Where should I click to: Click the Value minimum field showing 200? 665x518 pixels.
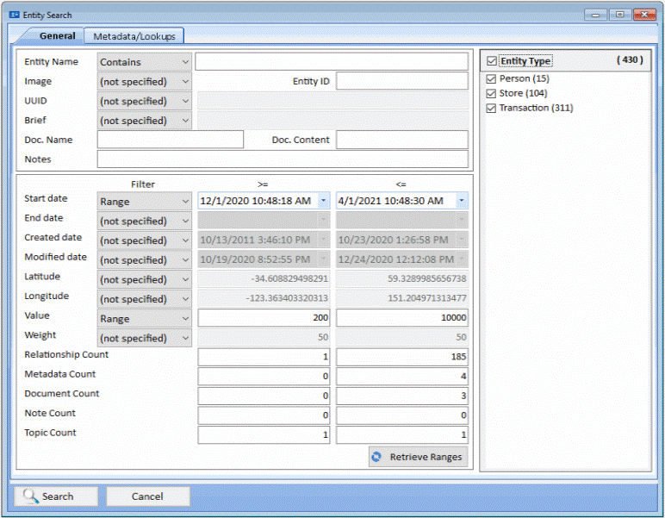[264, 318]
